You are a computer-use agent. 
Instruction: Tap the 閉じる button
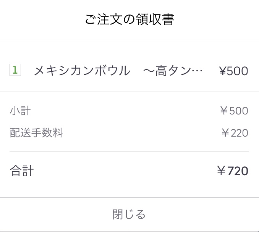129,214
